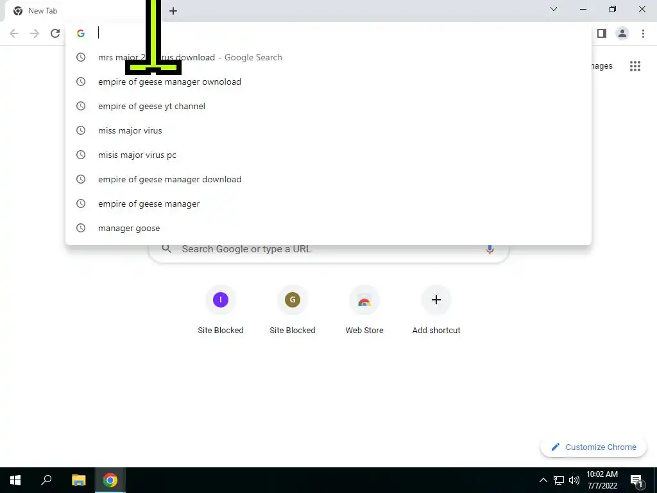
Task: Open the purple 'I' Site Blocked shortcut
Action: tap(221, 310)
